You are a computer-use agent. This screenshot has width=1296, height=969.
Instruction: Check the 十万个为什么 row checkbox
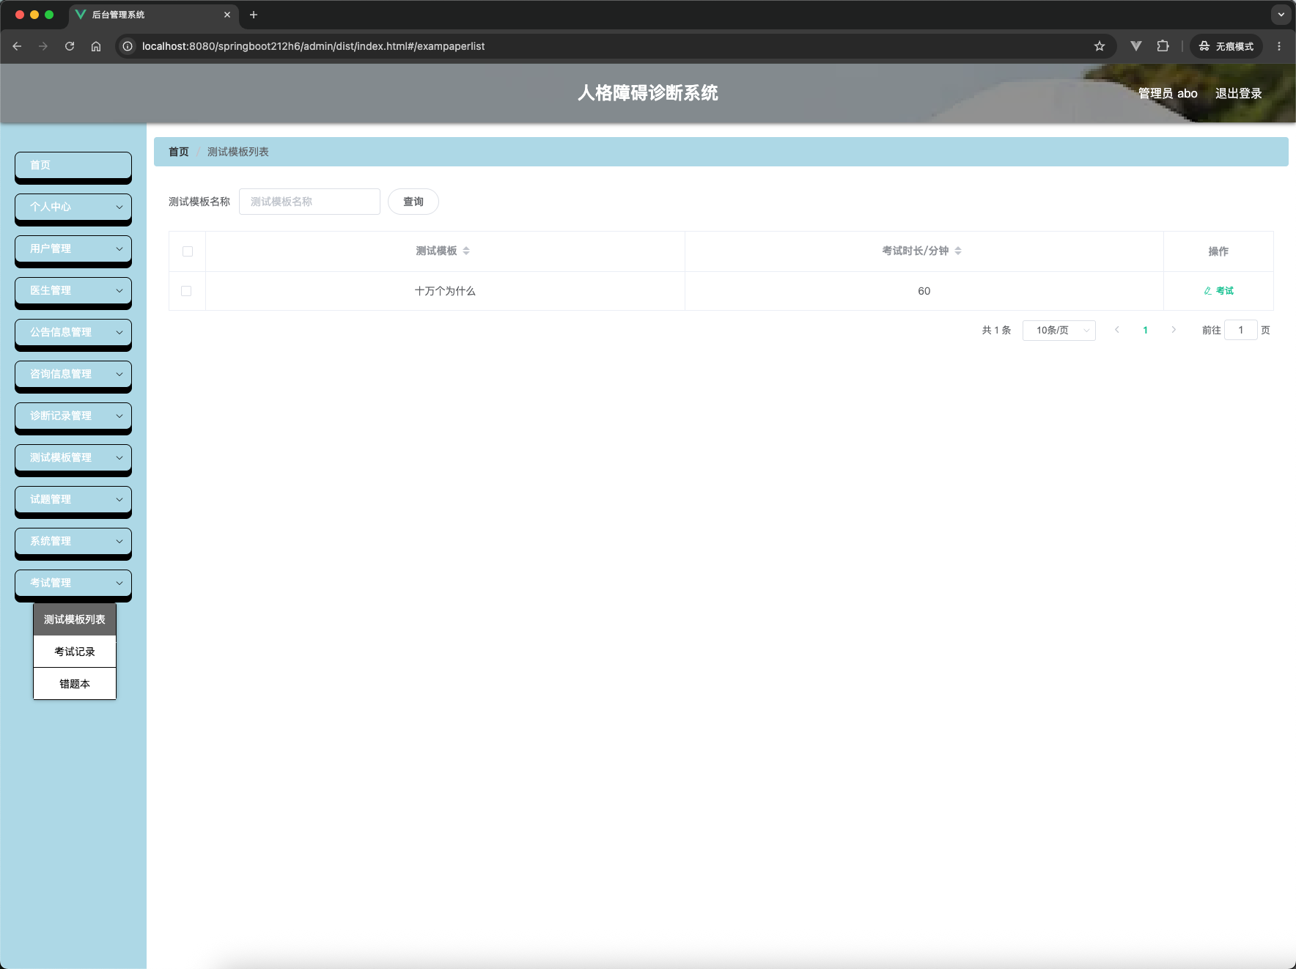(186, 291)
